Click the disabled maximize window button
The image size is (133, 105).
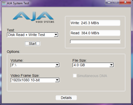116,2
